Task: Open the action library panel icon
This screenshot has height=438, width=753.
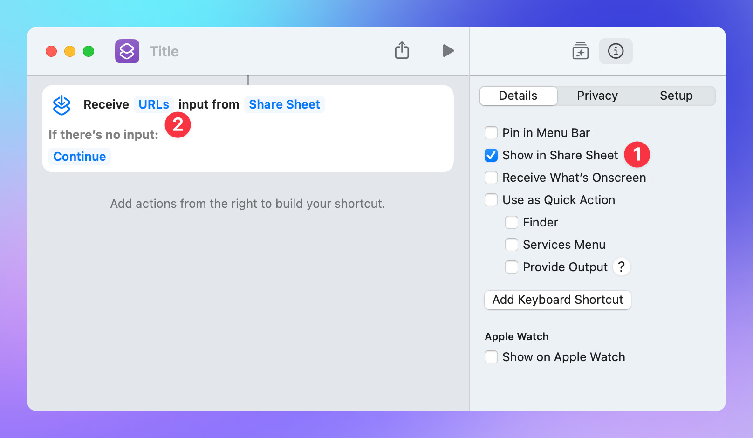Action: 580,51
